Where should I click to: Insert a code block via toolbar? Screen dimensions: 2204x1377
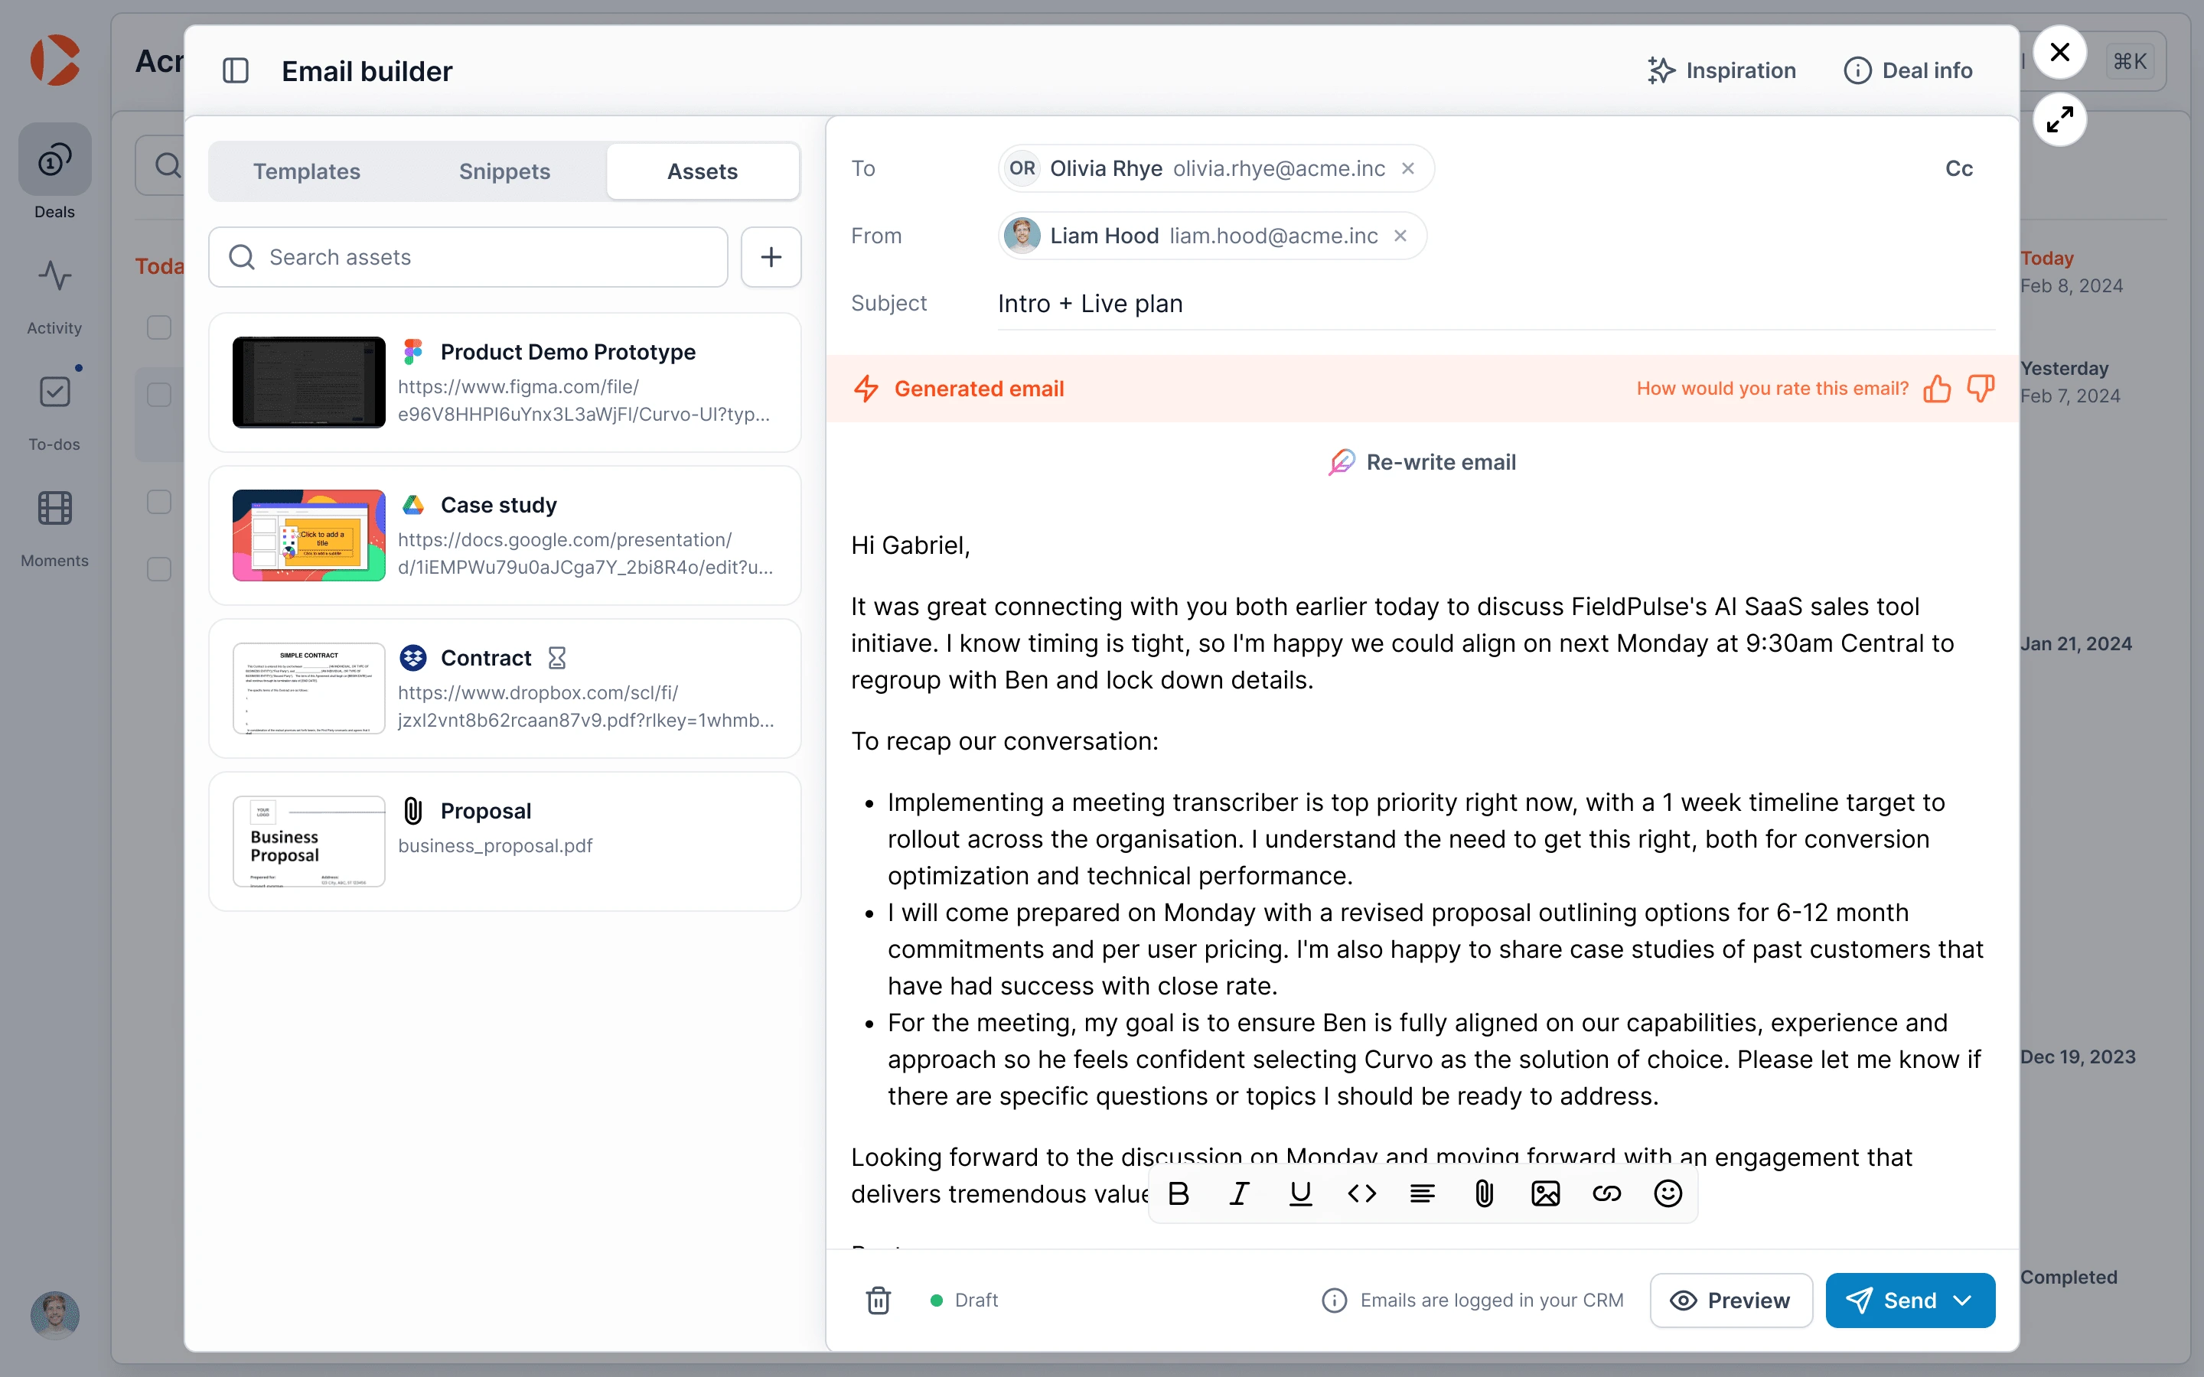tap(1361, 1193)
